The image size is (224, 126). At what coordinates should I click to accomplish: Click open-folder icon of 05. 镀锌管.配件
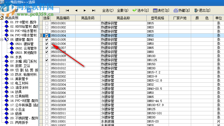click(x=7, y=40)
